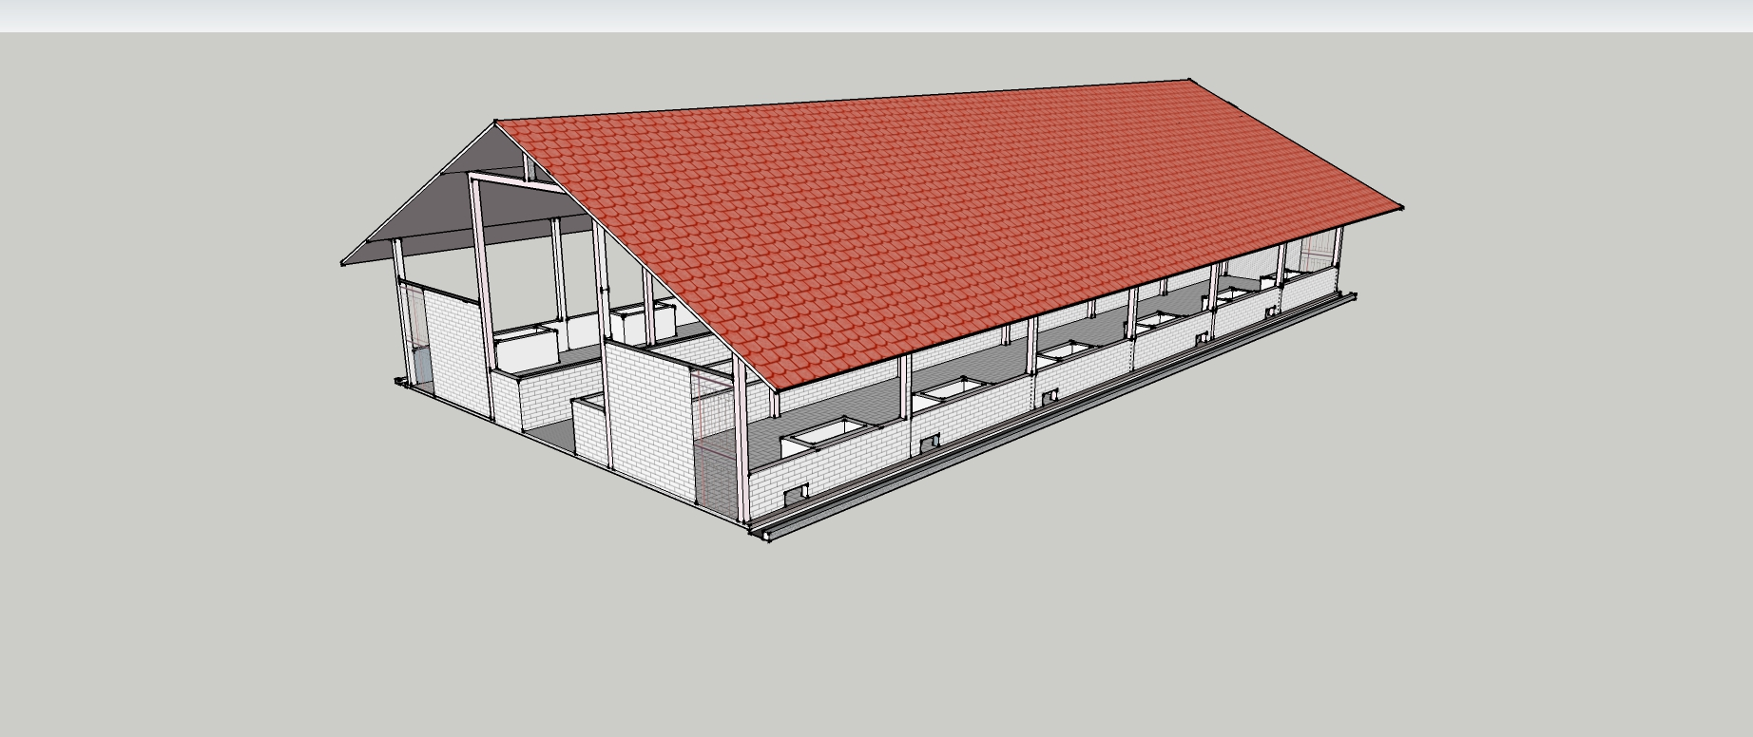Click the red-outlined door opening at the front
Screen dimensions: 1753x737
(x=715, y=437)
